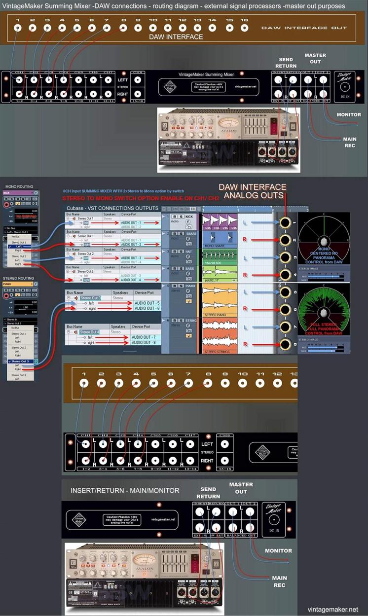Image resolution: width=368 pixels, height=616 pixels.
Task: Click analog out jack 2 beside SNARE track
Action: (285, 240)
